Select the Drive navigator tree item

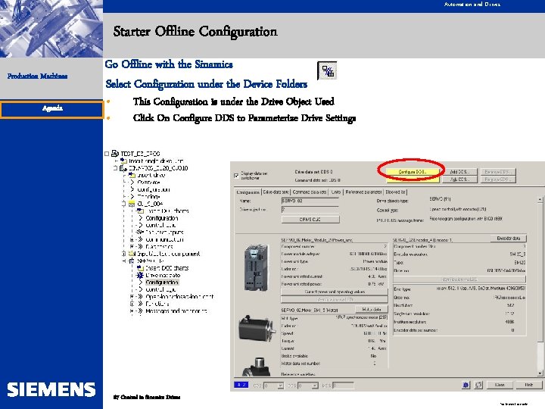163,275
